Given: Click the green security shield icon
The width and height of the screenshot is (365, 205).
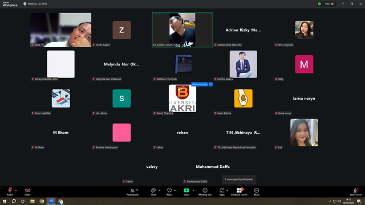Looking at the screenshot, I should pos(319,4).
